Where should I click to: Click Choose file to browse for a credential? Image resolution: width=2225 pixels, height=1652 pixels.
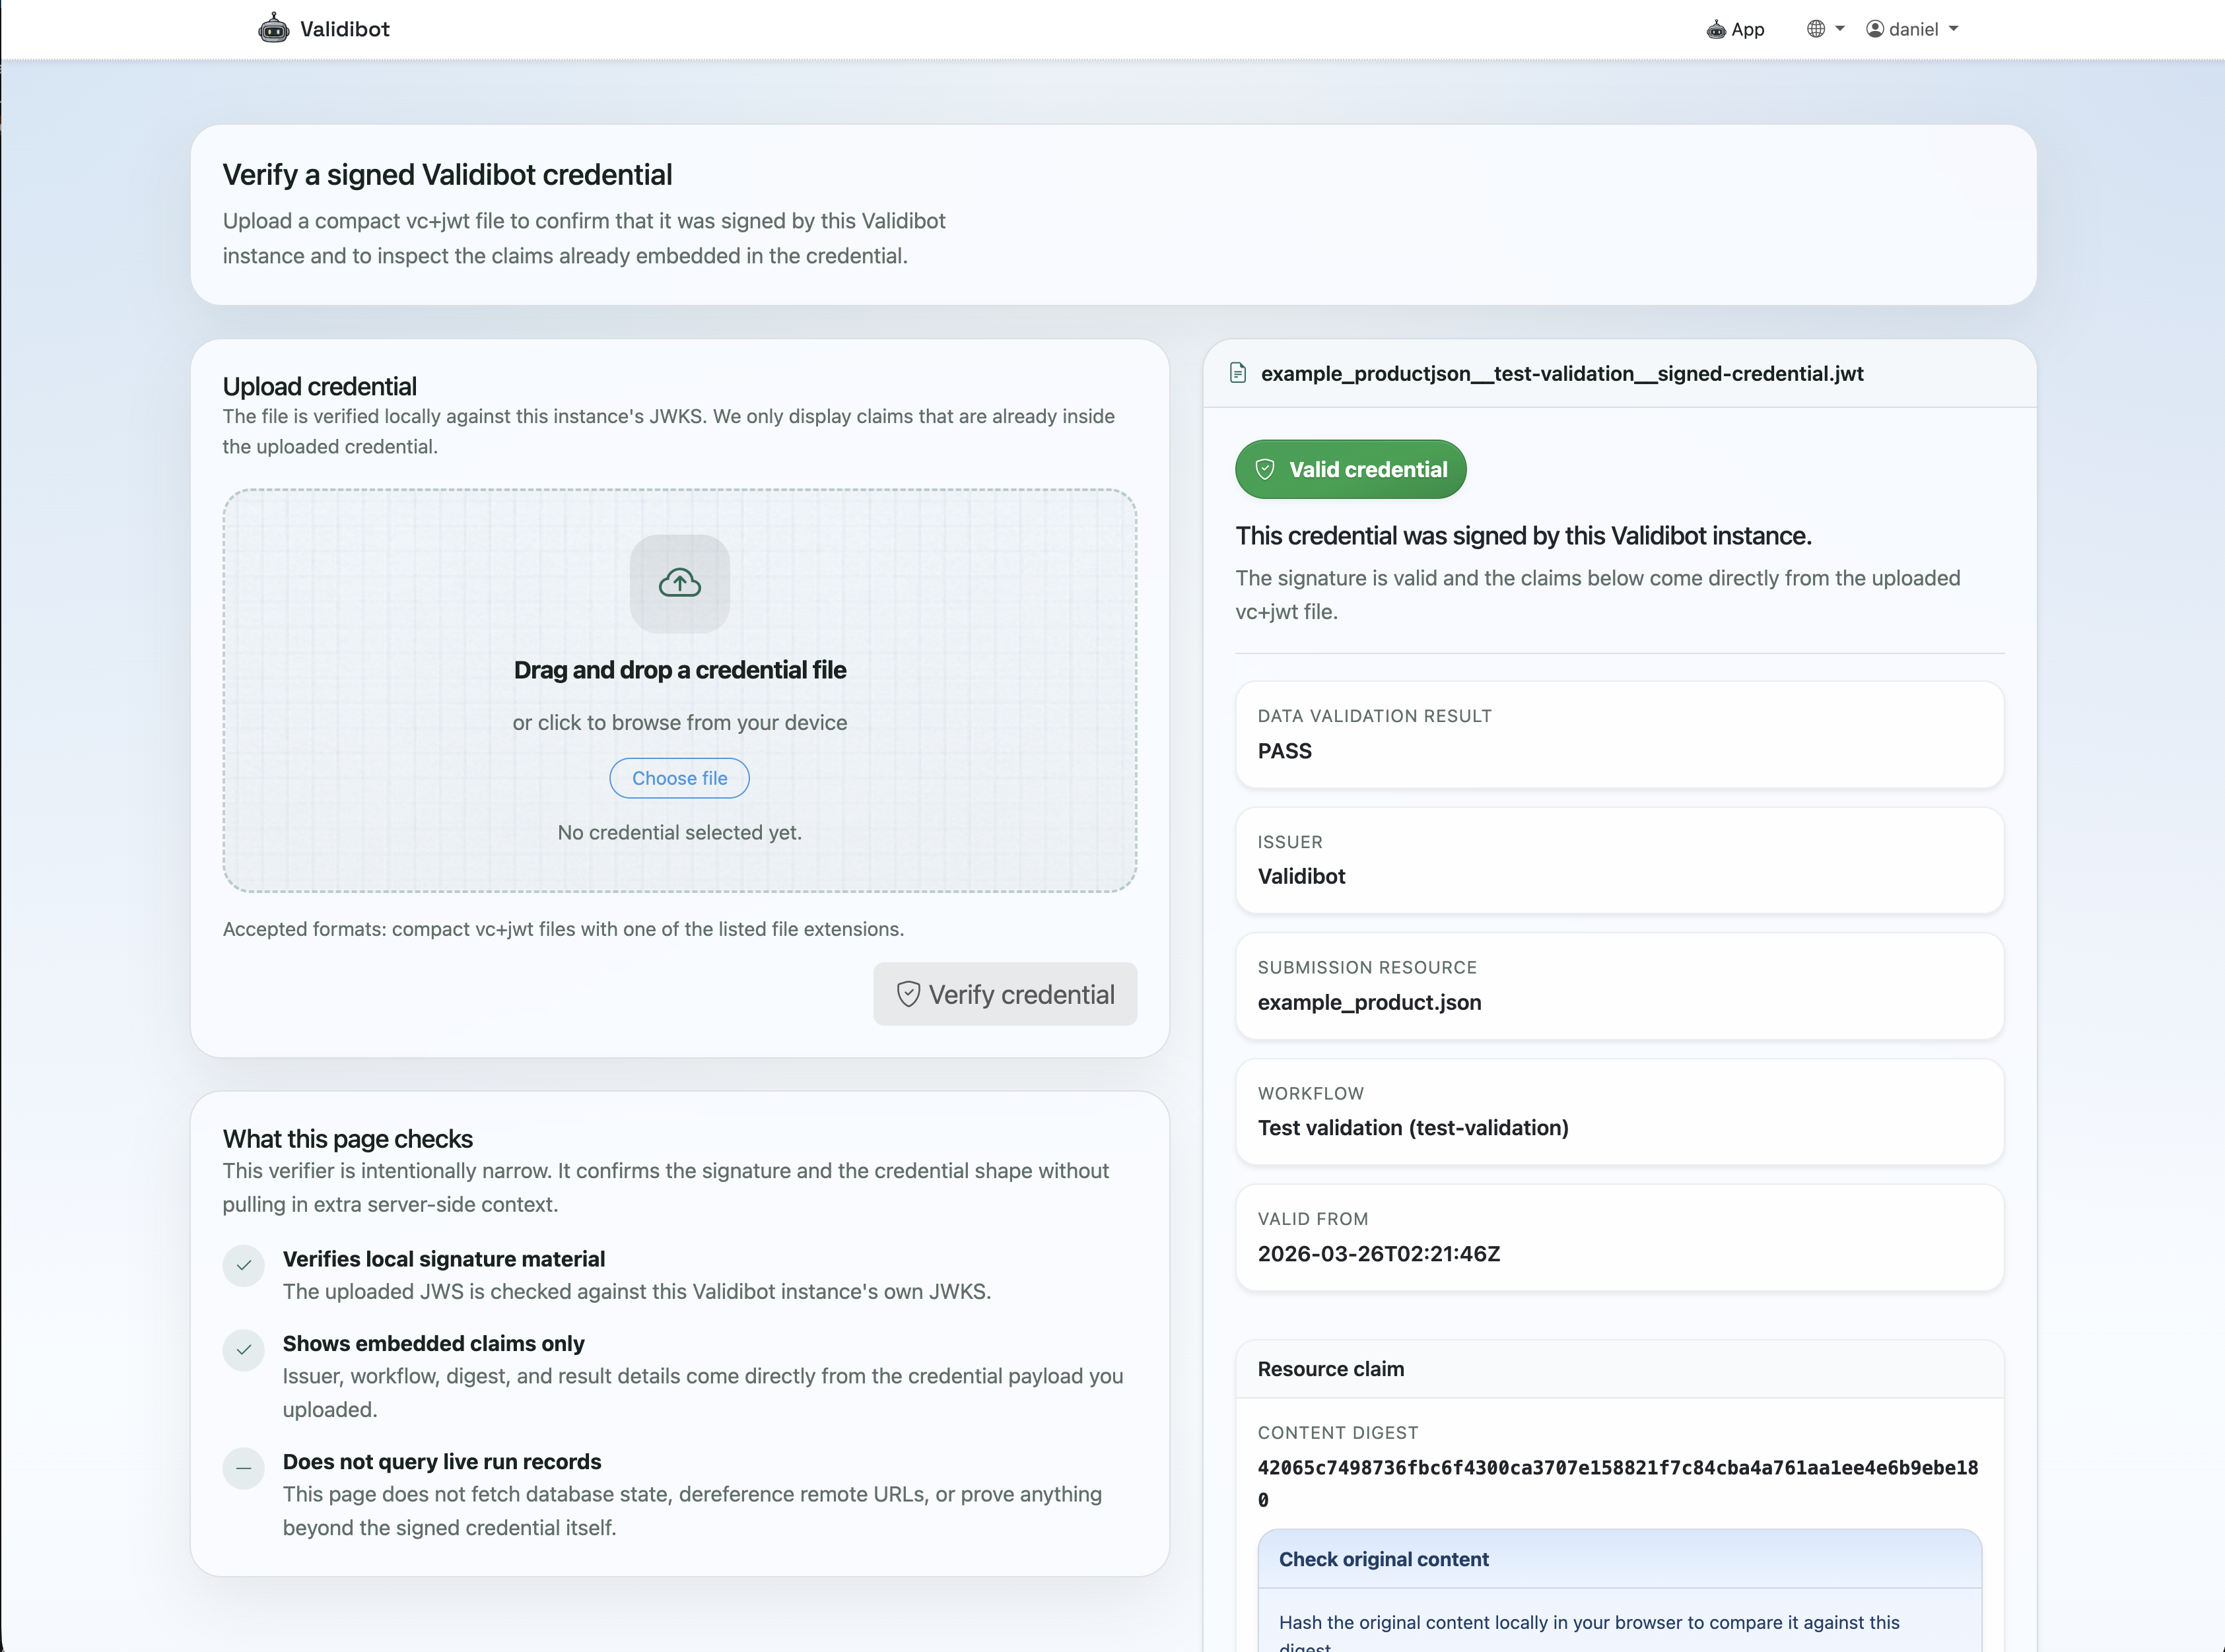point(679,777)
